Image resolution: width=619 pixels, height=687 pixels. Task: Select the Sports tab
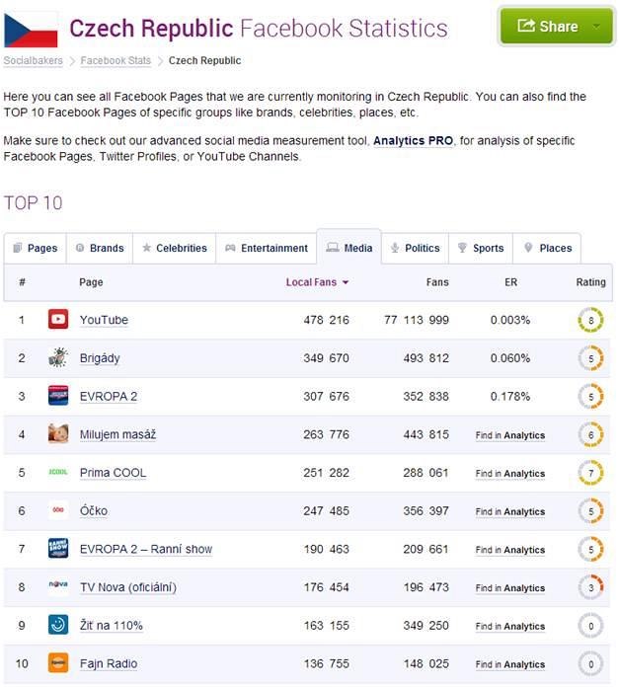[x=481, y=248]
